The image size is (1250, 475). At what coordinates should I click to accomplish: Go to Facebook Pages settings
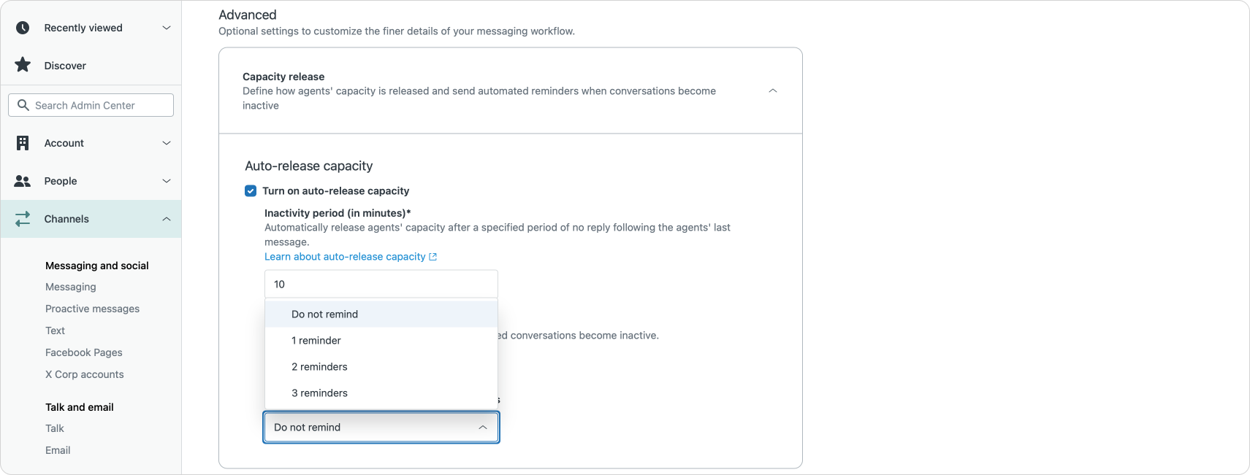pos(83,352)
